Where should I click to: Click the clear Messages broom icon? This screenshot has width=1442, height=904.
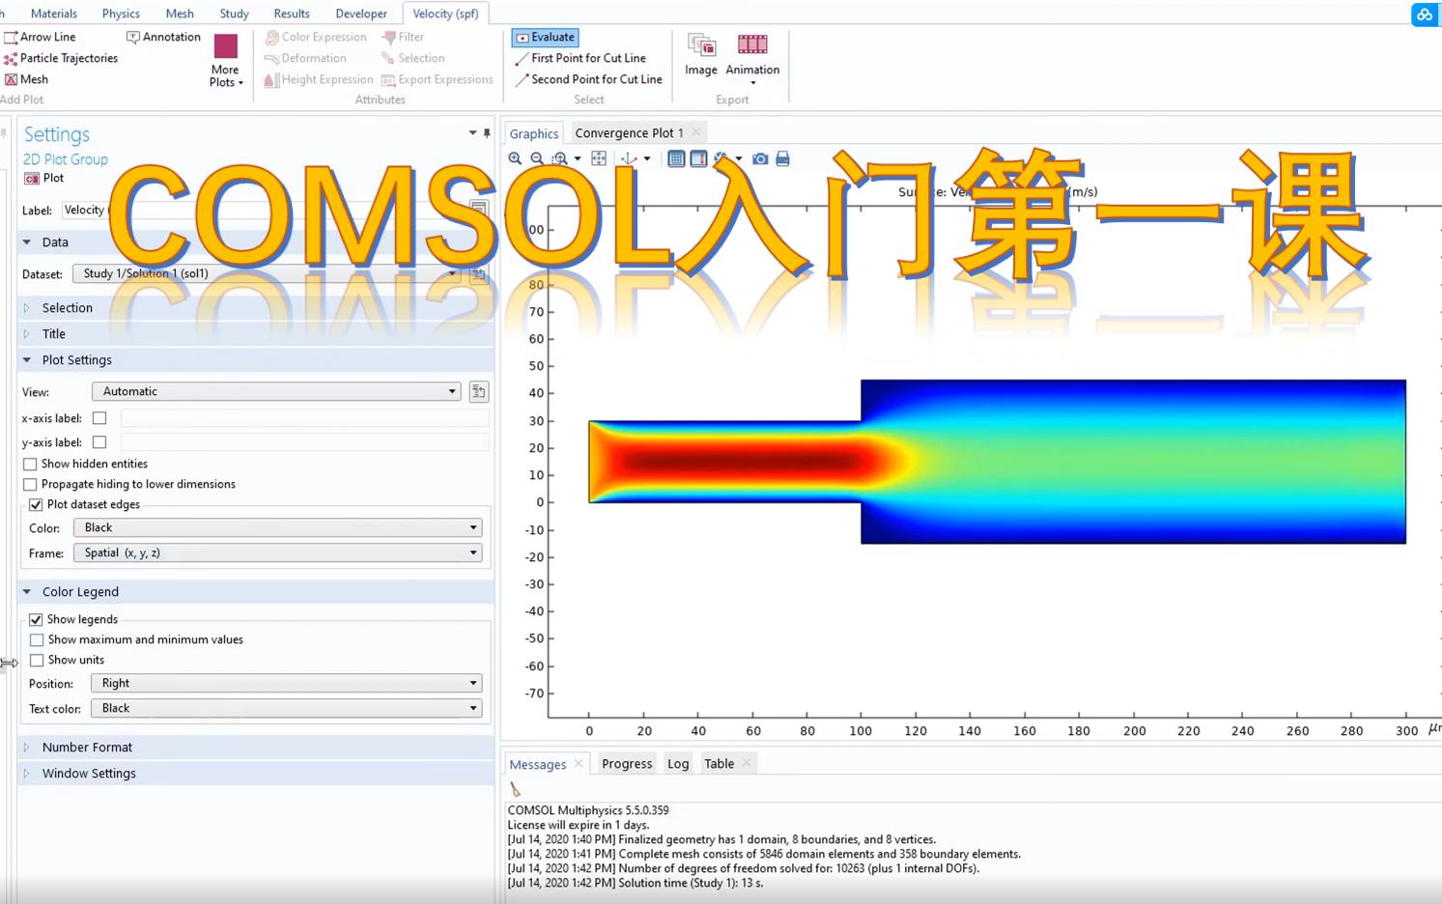tap(515, 789)
